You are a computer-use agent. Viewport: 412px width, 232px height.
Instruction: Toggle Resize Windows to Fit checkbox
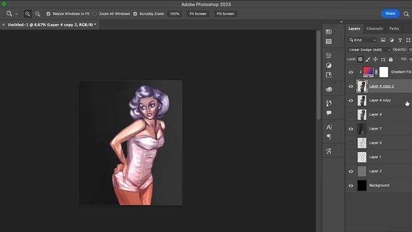coord(48,14)
